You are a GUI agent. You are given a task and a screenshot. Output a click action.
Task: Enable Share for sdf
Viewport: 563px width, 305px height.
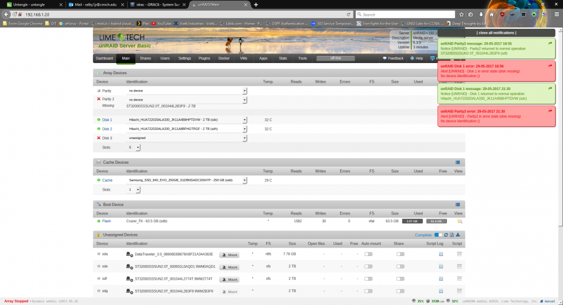pos(400,279)
